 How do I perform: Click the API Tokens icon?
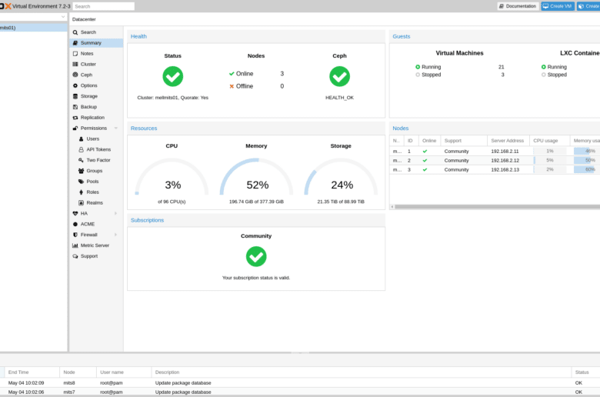81,150
